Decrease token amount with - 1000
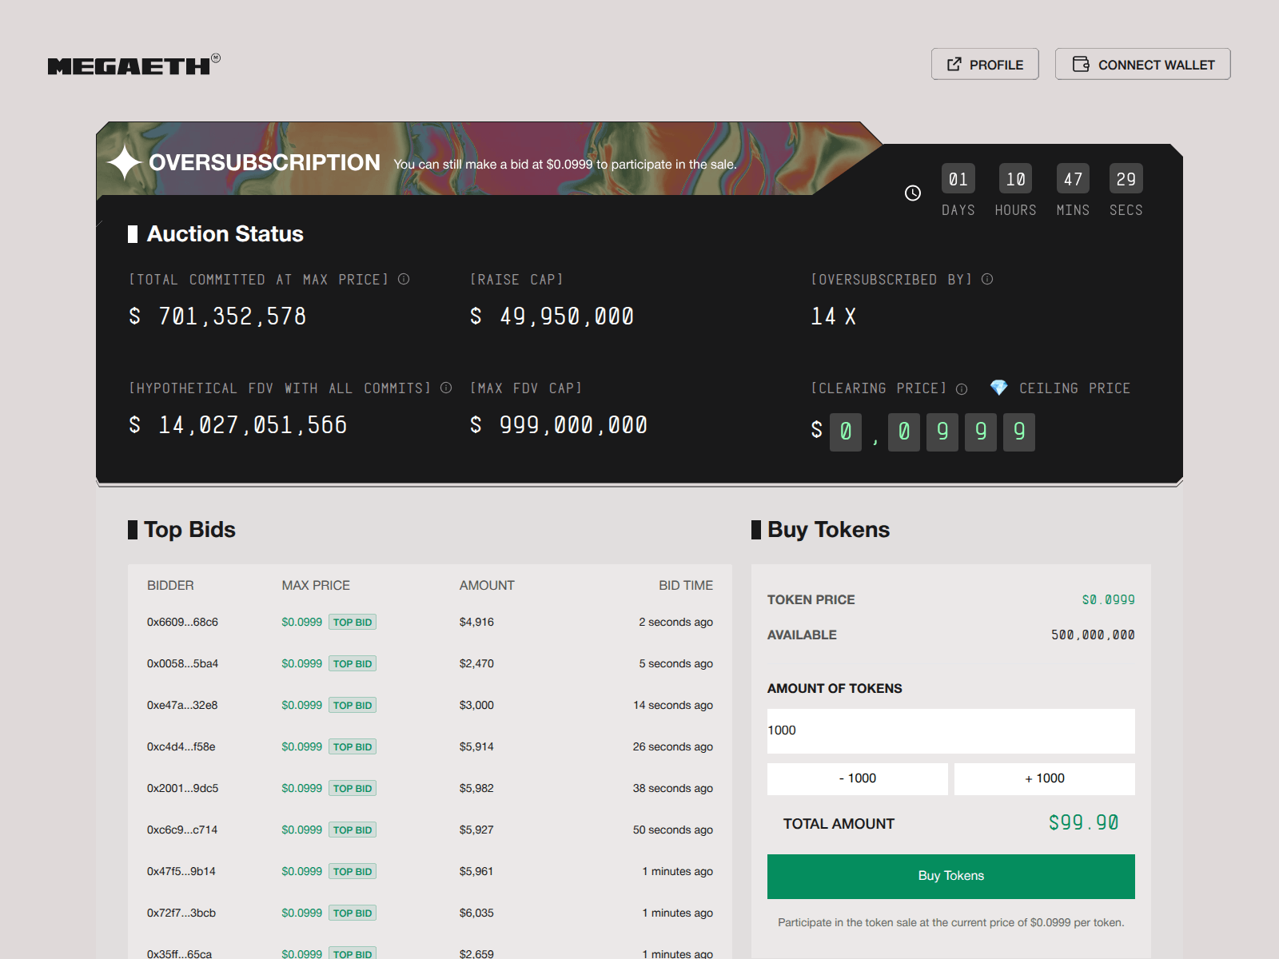The image size is (1279, 959). (858, 778)
